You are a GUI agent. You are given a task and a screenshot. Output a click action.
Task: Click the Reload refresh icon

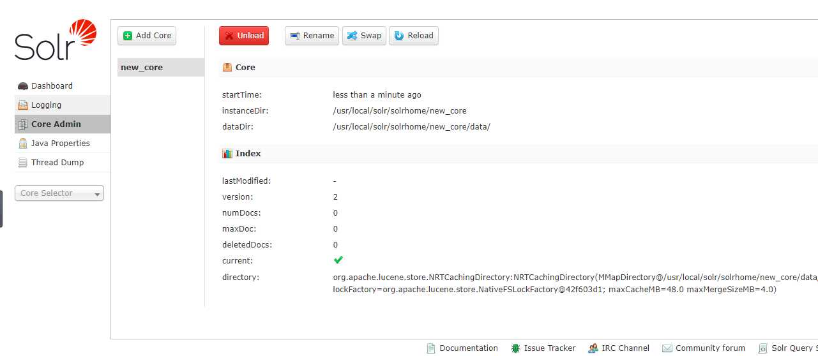coord(399,36)
